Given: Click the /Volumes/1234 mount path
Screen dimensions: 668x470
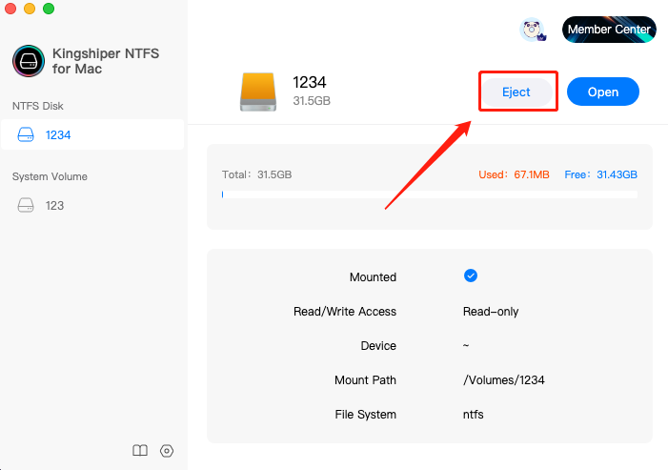Looking at the screenshot, I should [x=503, y=379].
